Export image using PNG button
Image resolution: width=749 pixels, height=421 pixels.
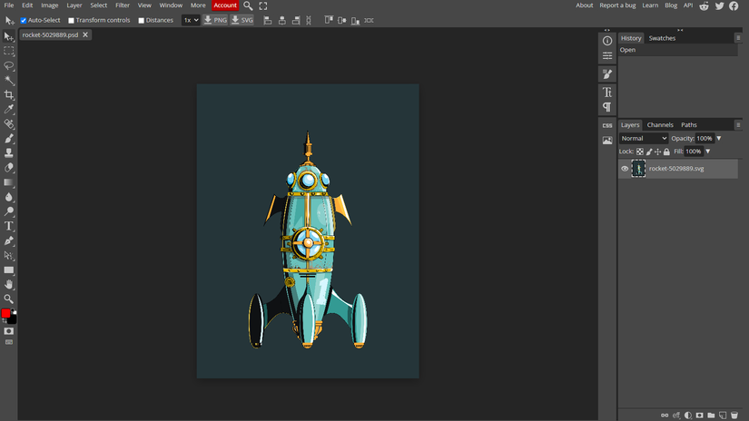(x=215, y=20)
